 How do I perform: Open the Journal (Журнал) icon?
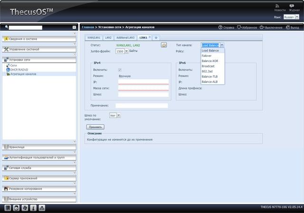[x=292, y=6]
